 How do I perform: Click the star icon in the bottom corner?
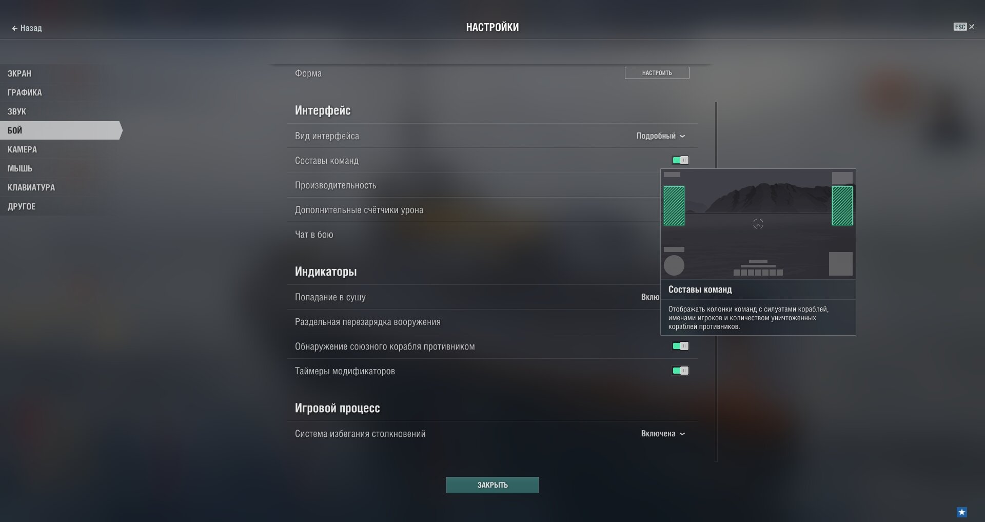(962, 512)
